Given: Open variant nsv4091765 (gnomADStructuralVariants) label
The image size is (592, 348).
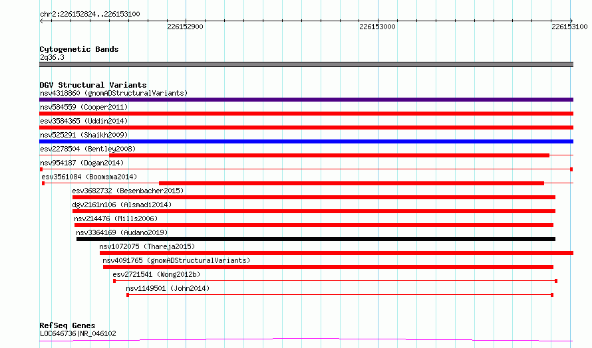Looking at the screenshot, I should pyautogui.click(x=176, y=260).
